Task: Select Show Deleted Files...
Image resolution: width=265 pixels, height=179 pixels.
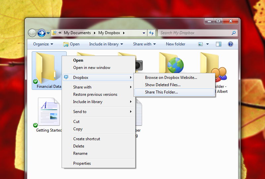Action: tap(175, 85)
